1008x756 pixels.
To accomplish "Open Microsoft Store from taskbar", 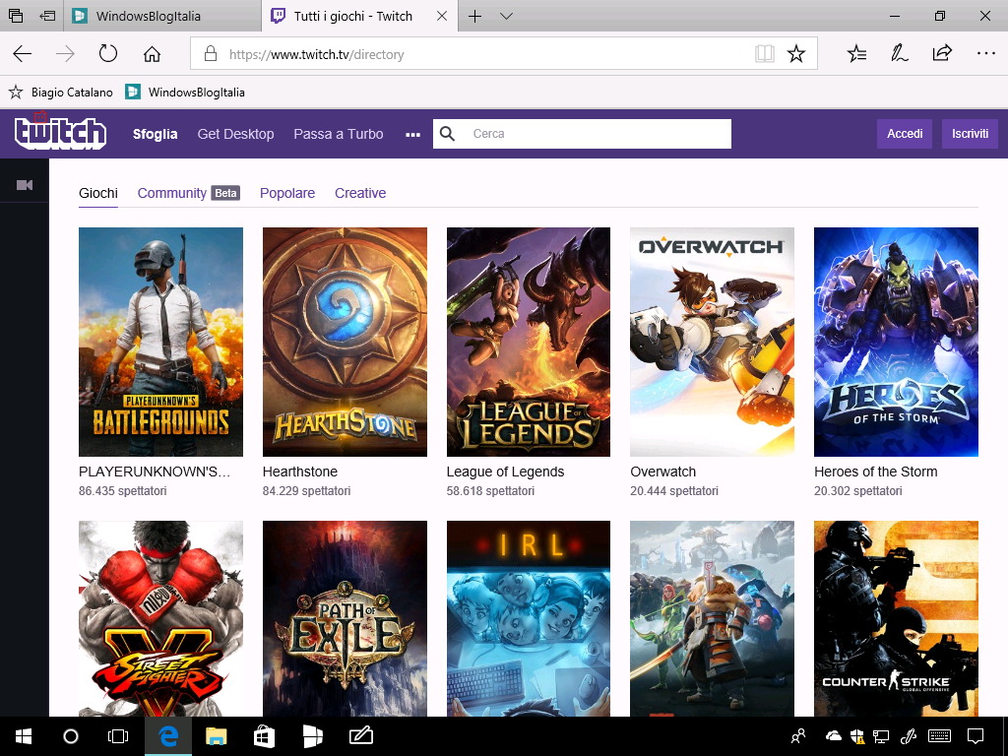I will [264, 736].
